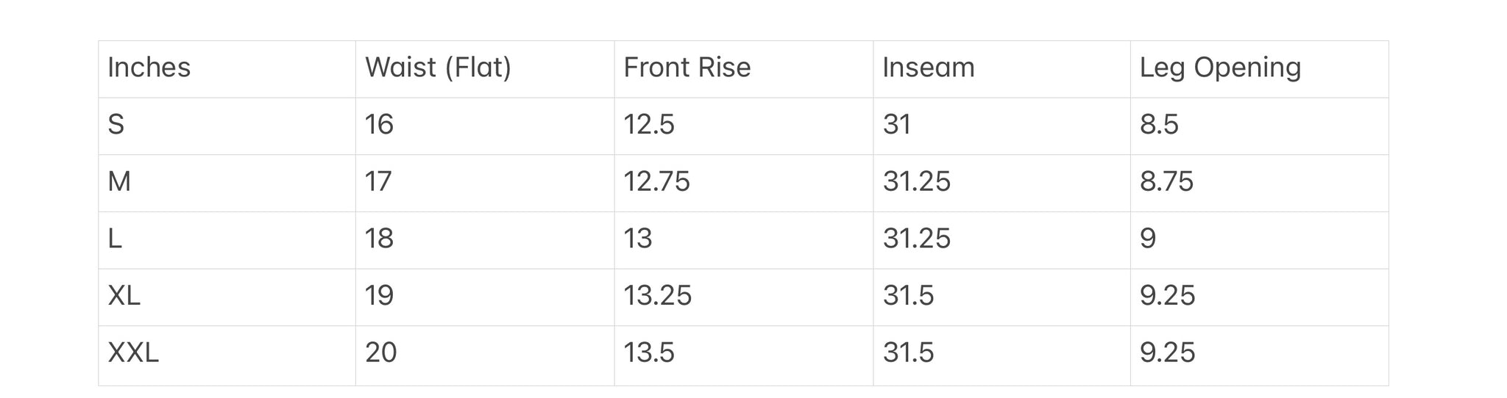Select leg opening value 8.5
This screenshot has height=398, width=1507.
pos(1159,125)
